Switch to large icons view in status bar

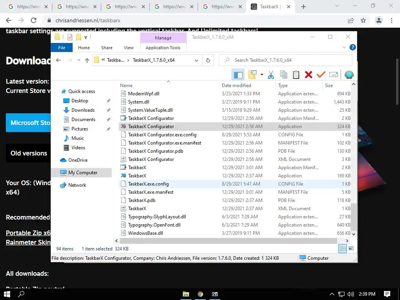click(x=351, y=248)
